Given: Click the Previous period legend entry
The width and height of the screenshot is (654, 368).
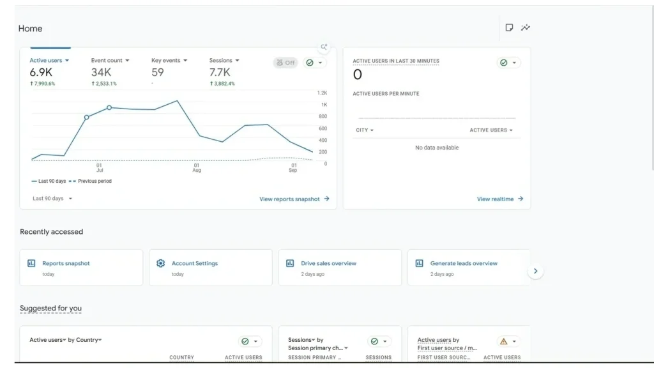Looking at the screenshot, I should point(91,181).
